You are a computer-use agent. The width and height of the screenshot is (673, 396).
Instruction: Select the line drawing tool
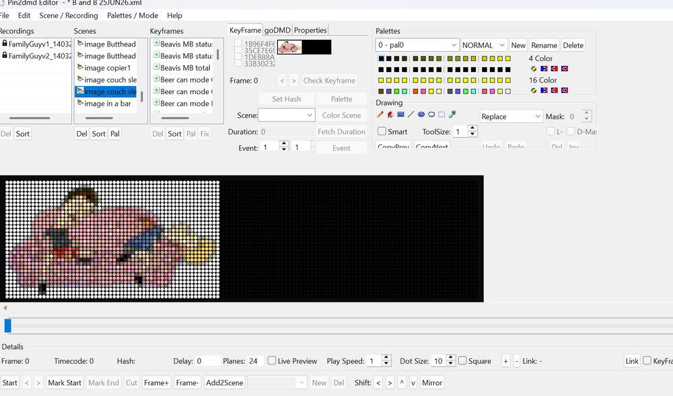411,114
